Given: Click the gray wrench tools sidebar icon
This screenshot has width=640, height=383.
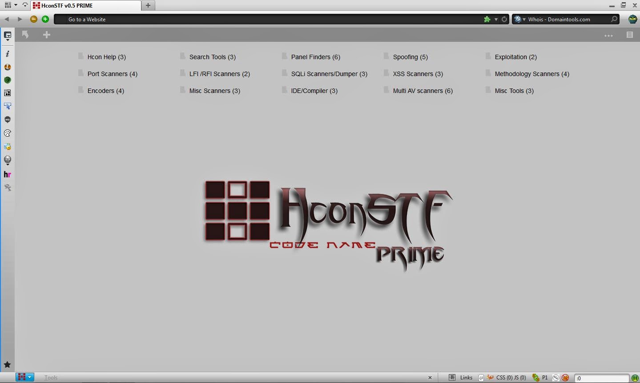Looking at the screenshot, I should tap(8, 188).
